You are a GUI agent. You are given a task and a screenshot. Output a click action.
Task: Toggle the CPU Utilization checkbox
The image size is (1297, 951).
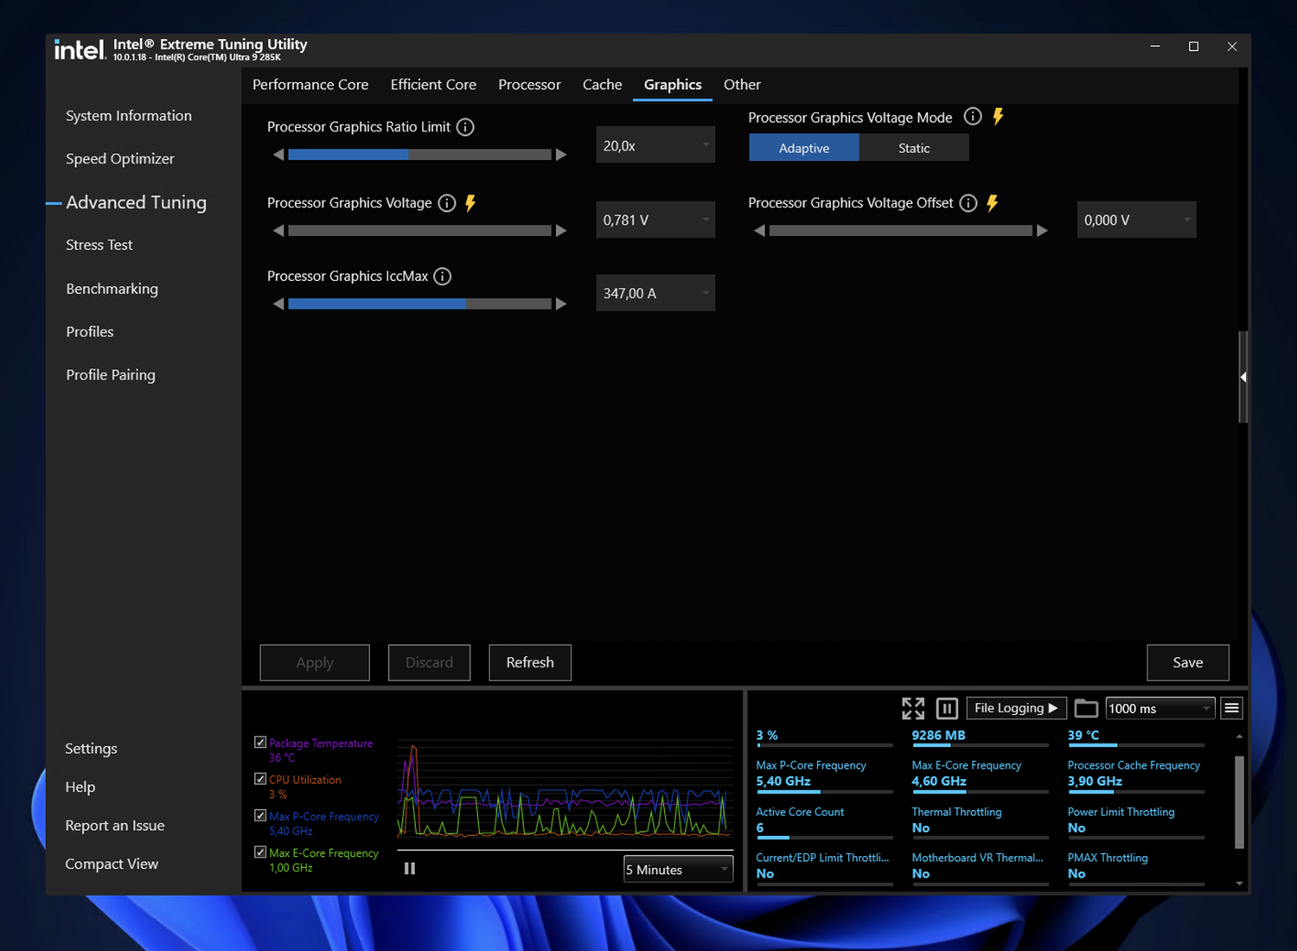[x=260, y=779]
